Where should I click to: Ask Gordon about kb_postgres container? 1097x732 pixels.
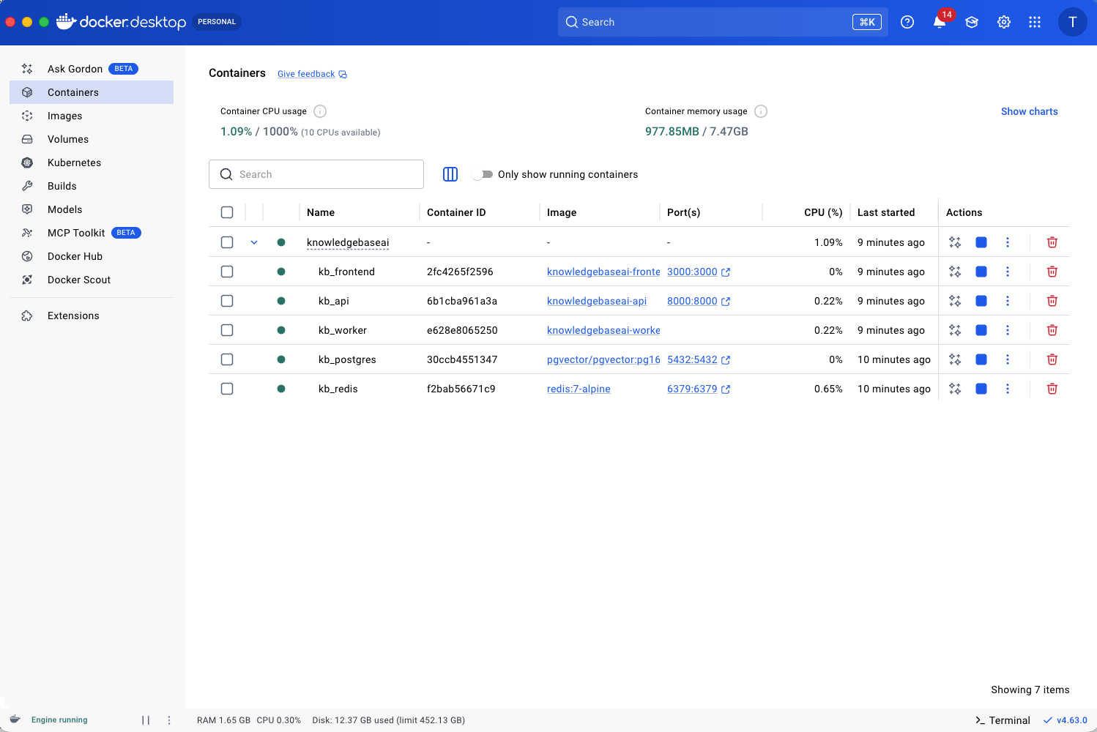click(955, 359)
